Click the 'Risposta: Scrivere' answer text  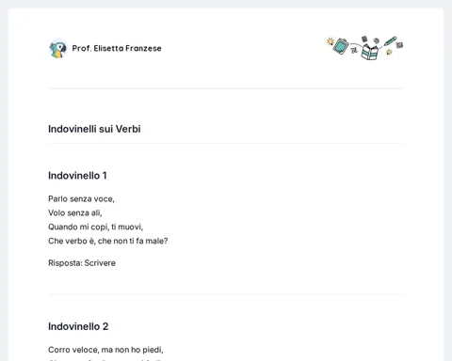click(x=82, y=263)
